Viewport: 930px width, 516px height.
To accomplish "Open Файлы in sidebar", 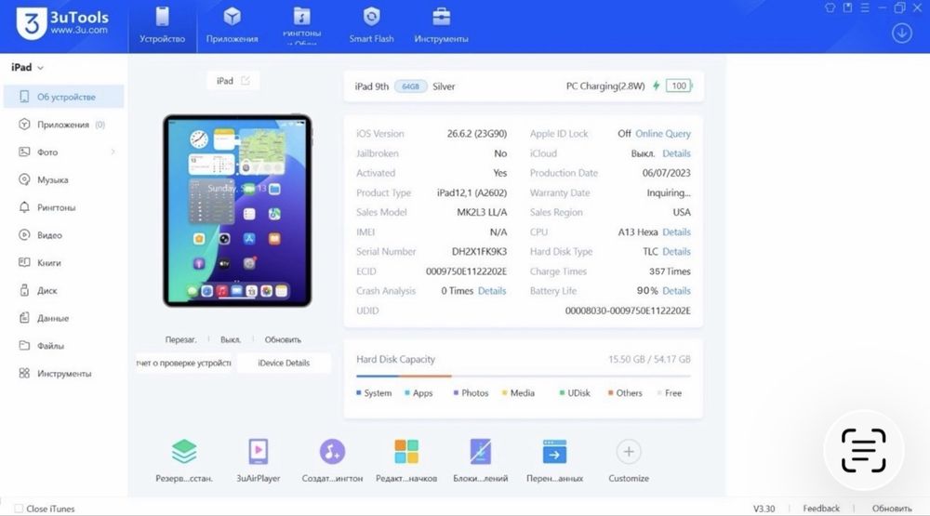I will coord(64,346).
